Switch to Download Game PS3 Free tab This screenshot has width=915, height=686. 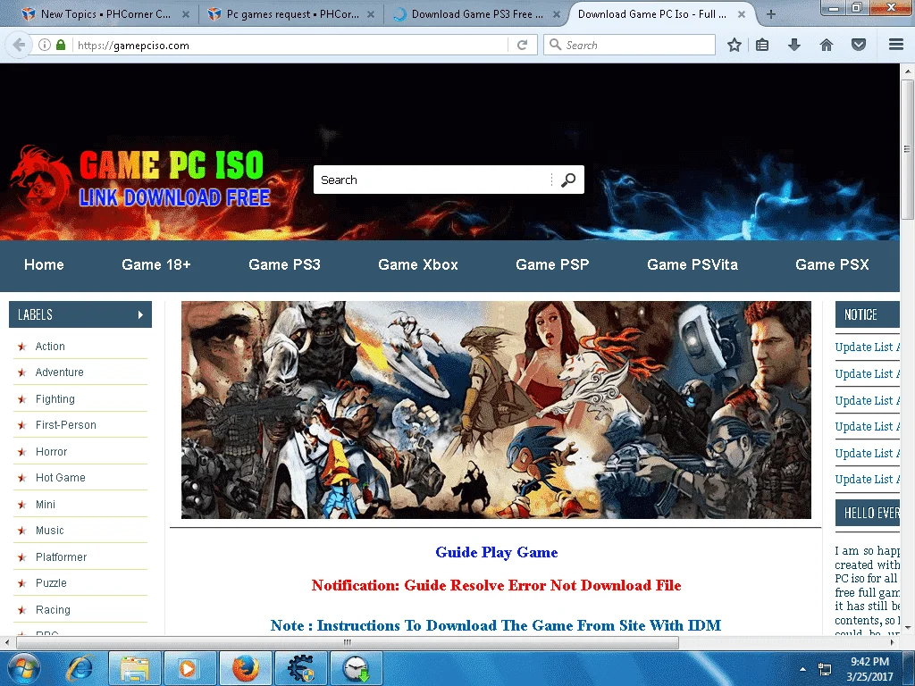(x=477, y=14)
